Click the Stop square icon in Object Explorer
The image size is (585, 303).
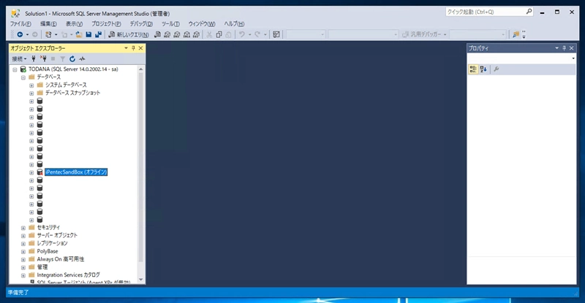(x=53, y=58)
